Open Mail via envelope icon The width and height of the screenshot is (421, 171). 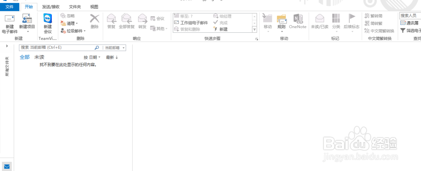[x=7, y=167]
